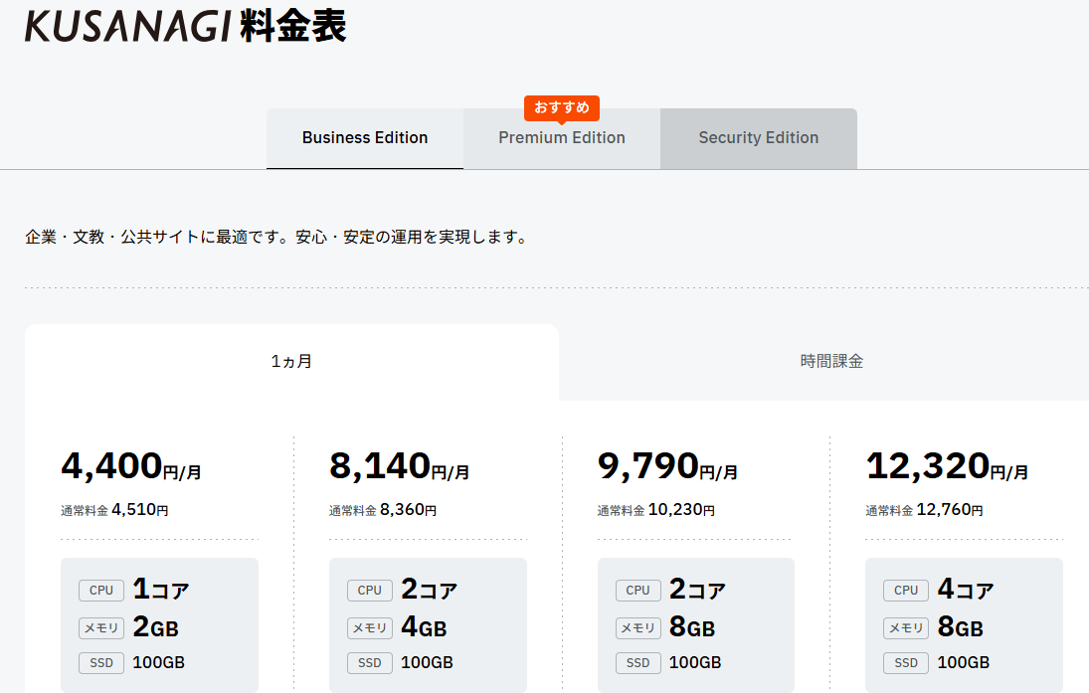This screenshot has width=1089, height=693.
Task: Click the 8GB memory value in the 12,320円 plan
Action: pyautogui.click(x=961, y=627)
